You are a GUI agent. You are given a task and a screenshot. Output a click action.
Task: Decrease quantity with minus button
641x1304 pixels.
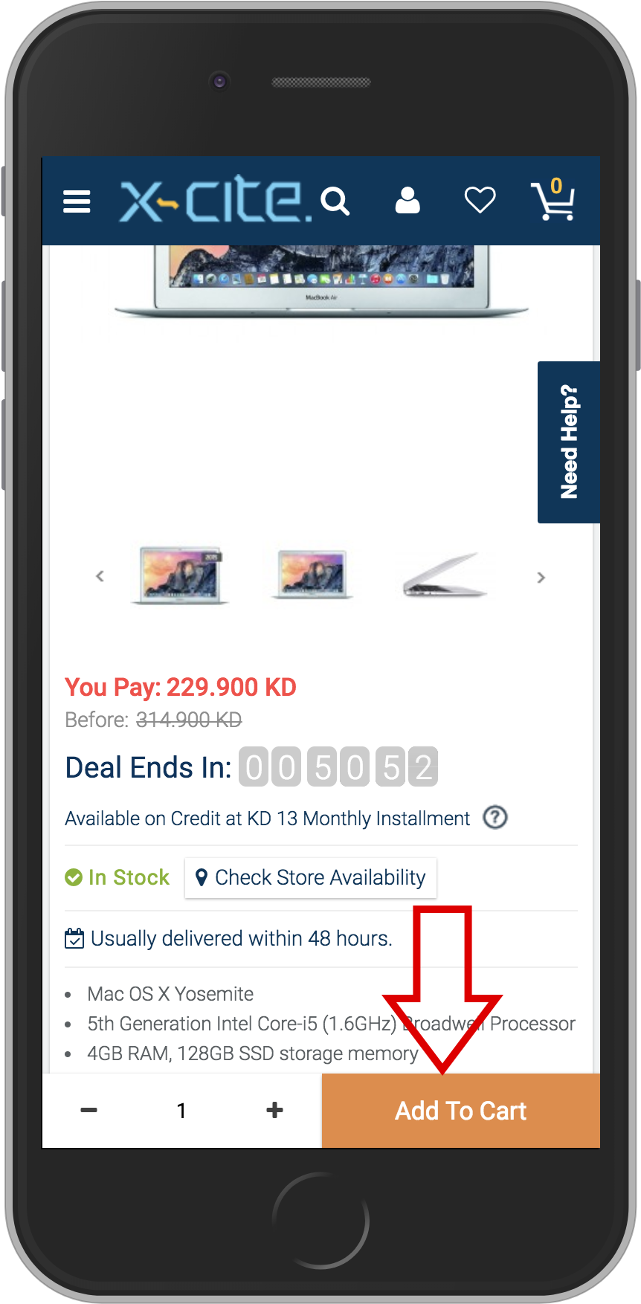88,1110
